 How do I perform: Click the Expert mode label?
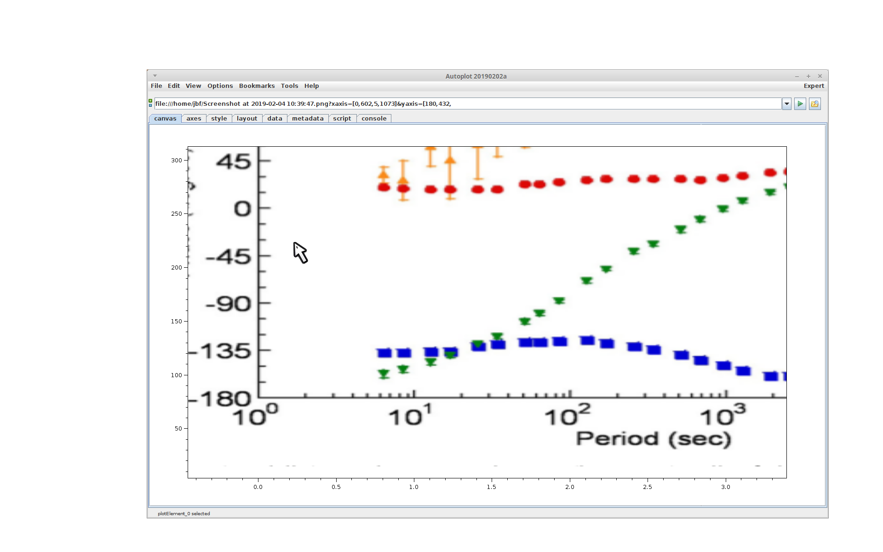[814, 86]
